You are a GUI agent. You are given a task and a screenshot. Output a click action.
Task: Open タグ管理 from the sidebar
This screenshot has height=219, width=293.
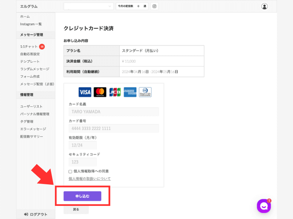[x=27, y=122]
